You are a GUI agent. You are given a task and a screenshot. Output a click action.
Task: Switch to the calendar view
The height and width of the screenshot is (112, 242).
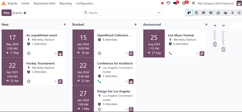pos(196,13)
